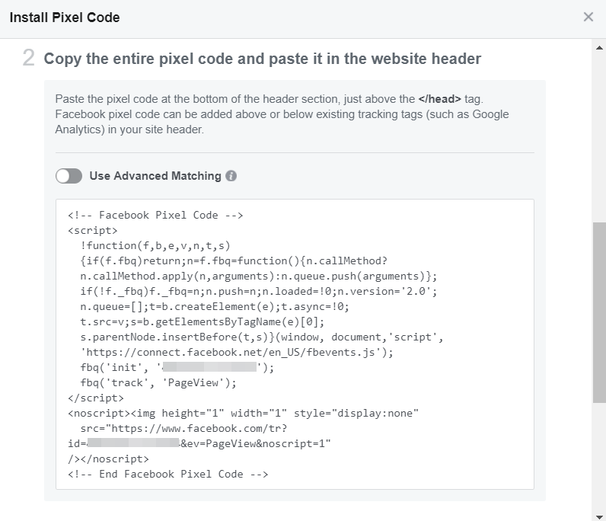606x521 pixels.
Task: Click the <noscript><img height line
Action: [x=243, y=414]
